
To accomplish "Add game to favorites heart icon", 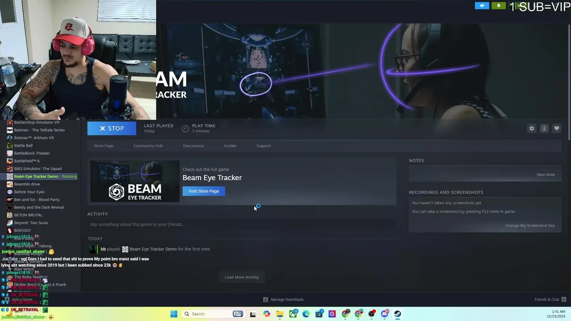I will click(x=557, y=128).
